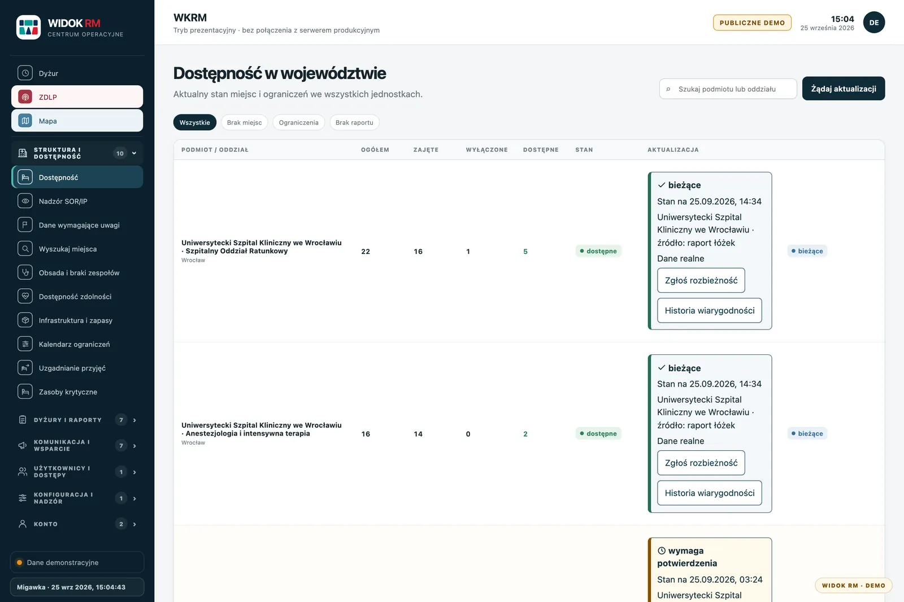Open Historia wiarygodności for Szpitalny Oddział Ratunkowy
This screenshot has height=602, width=904.
tap(710, 310)
